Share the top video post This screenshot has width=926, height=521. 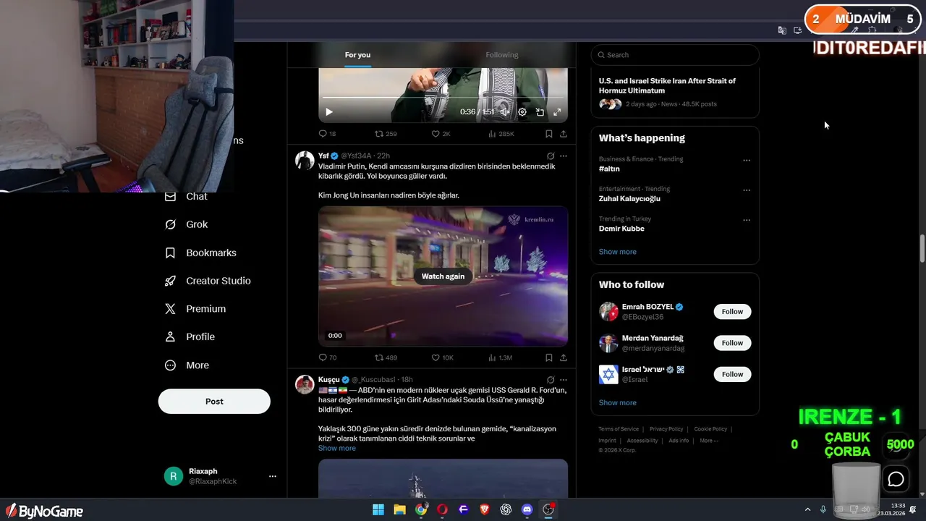(564, 134)
